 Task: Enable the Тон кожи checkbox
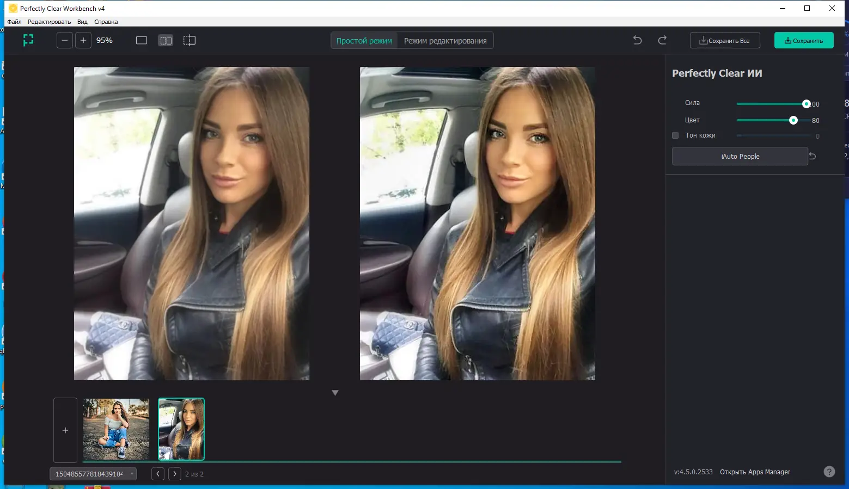[x=675, y=135]
